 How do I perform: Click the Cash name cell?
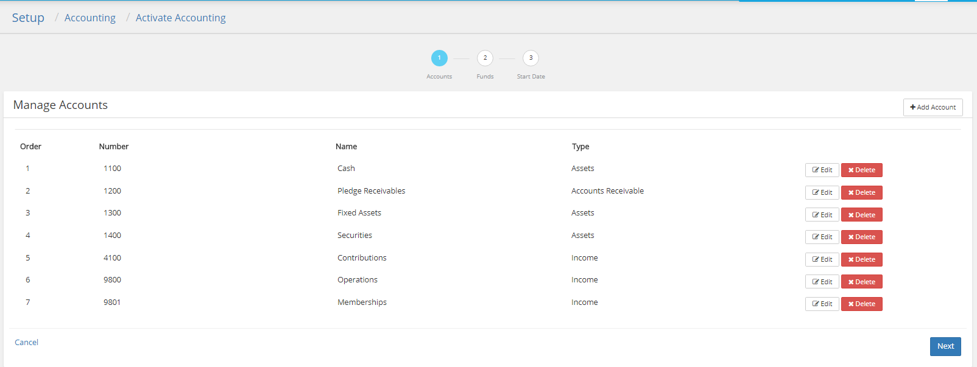coord(346,168)
